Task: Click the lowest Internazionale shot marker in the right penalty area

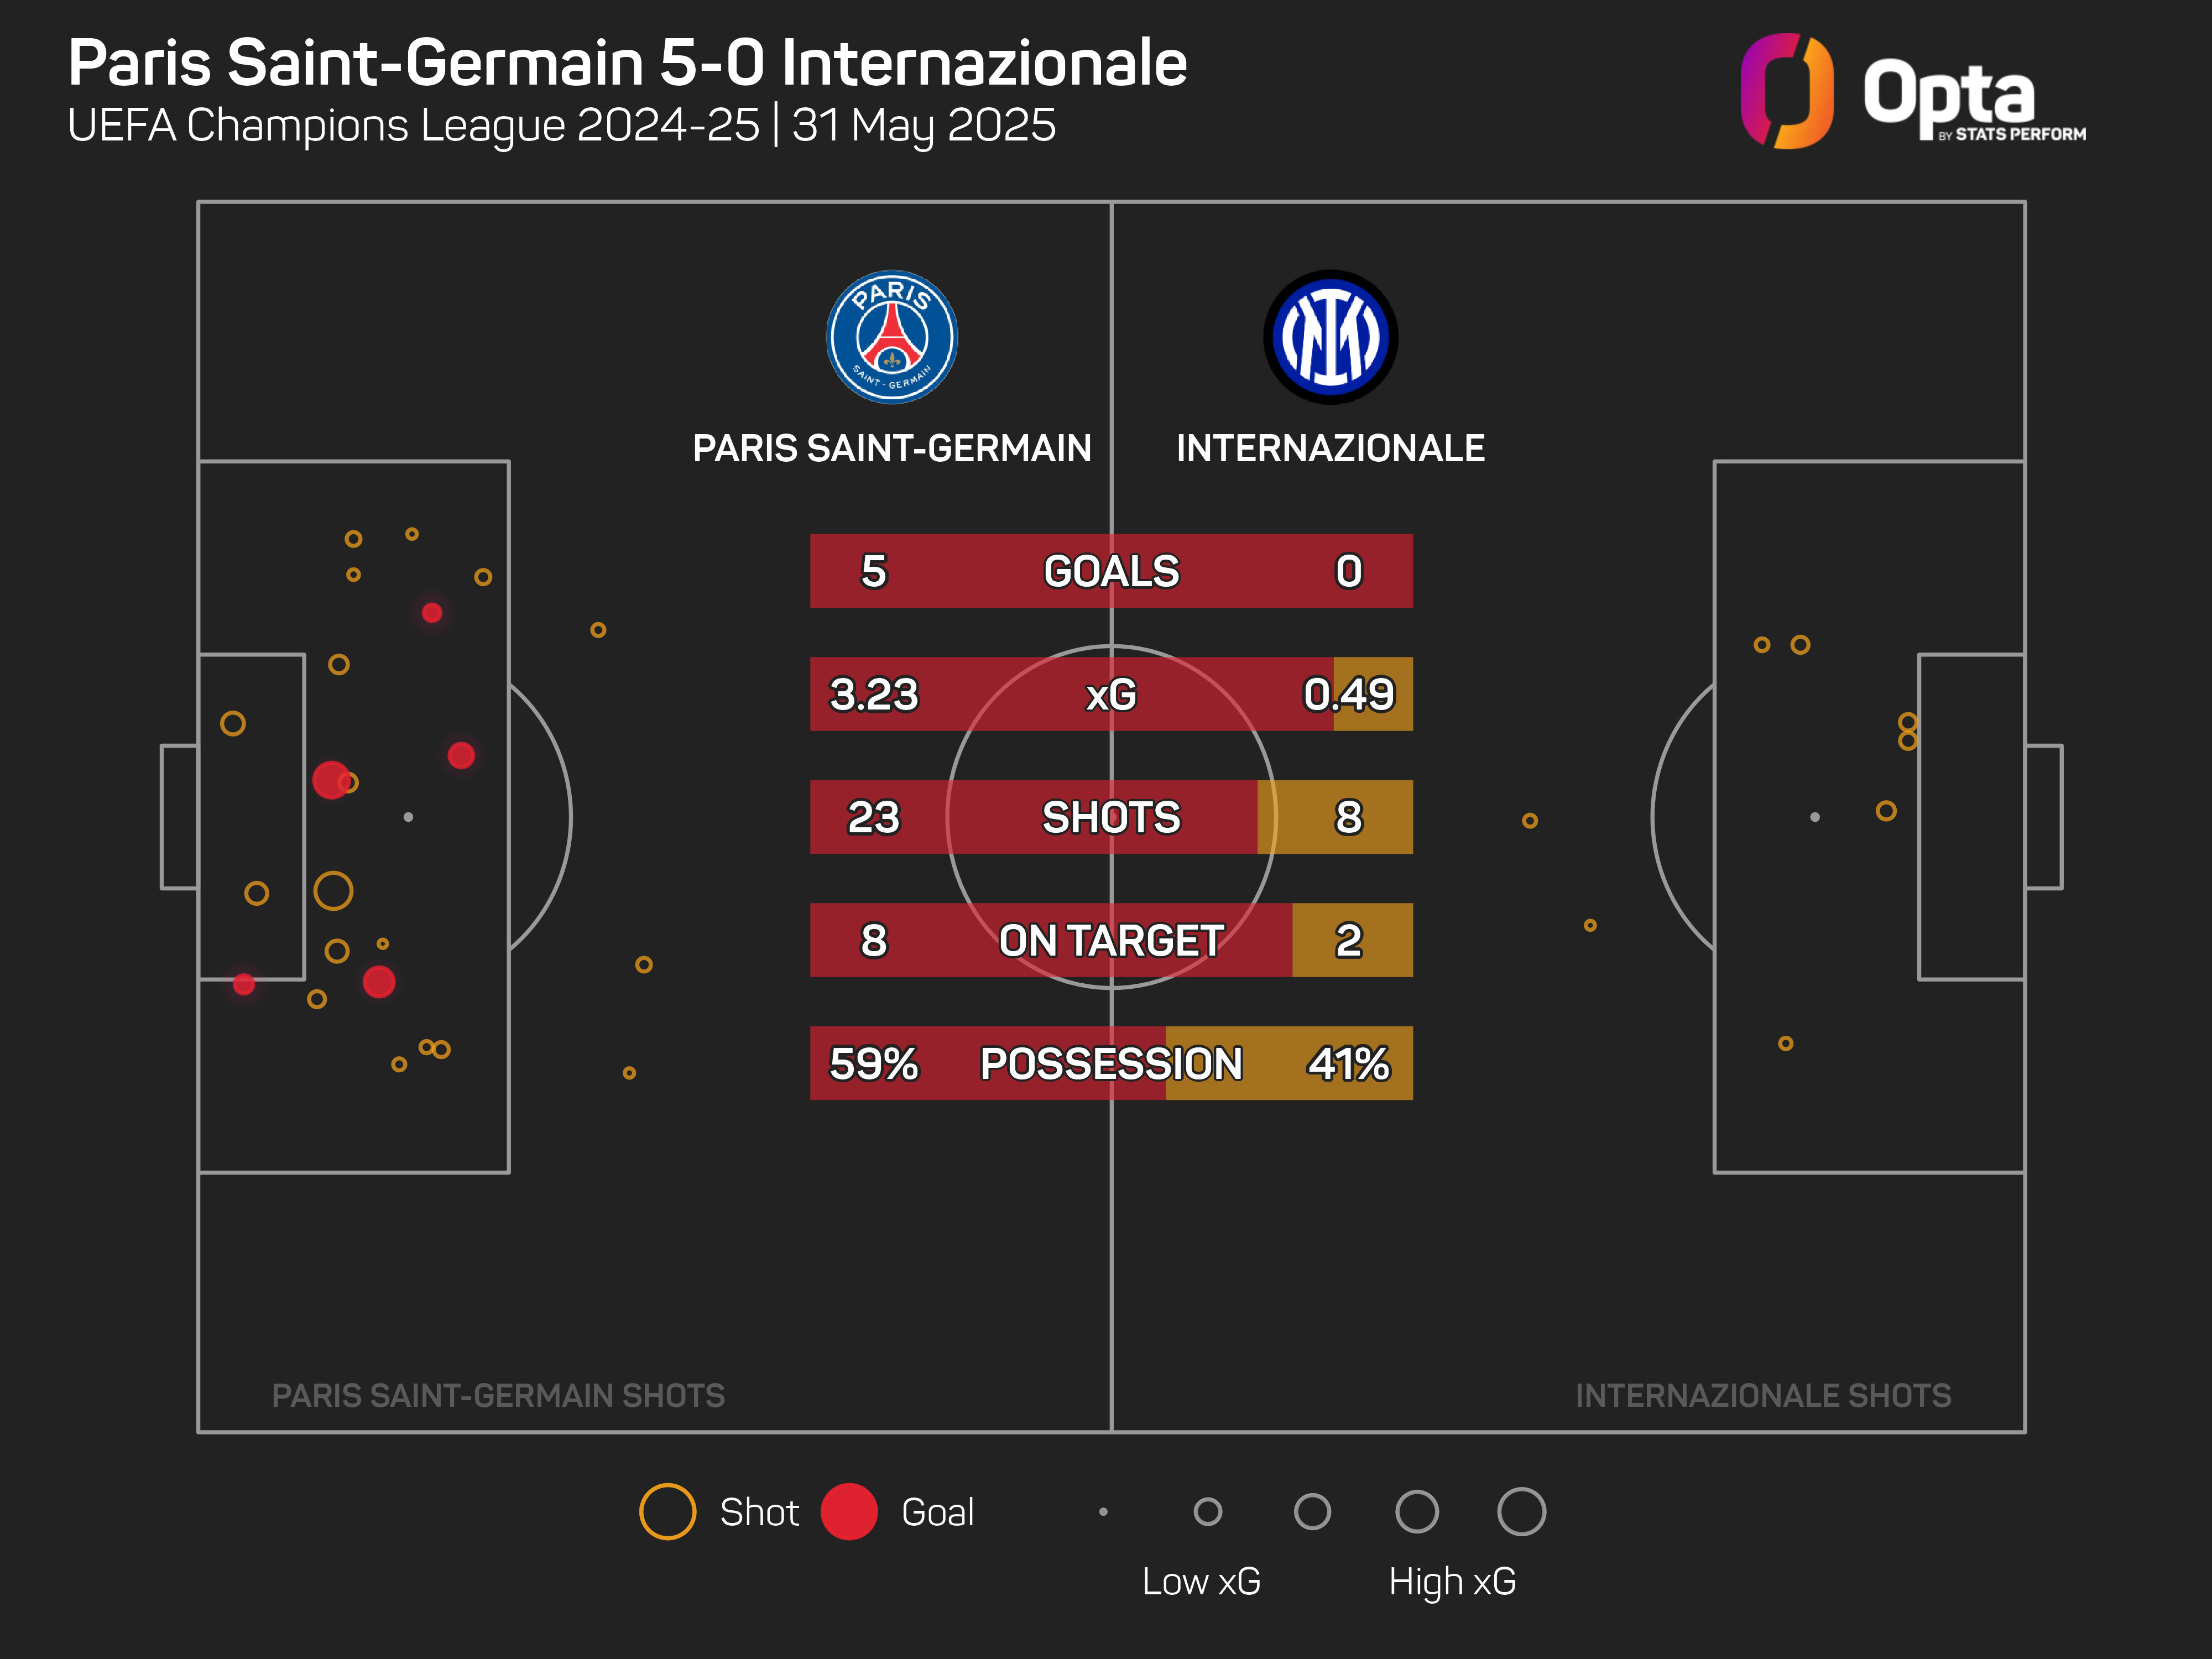Action: coord(1785,1044)
